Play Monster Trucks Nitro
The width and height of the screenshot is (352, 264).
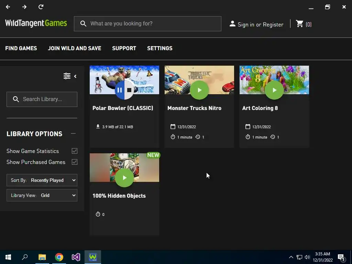tap(199, 90)
